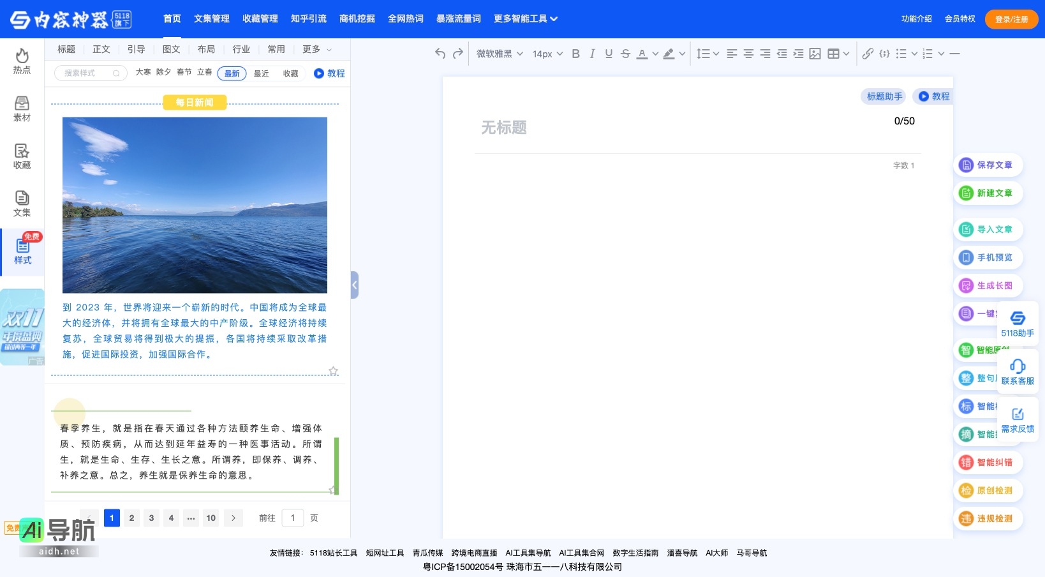
Task: Switch filter to 收藏 favorites
Action: point(290,73)
